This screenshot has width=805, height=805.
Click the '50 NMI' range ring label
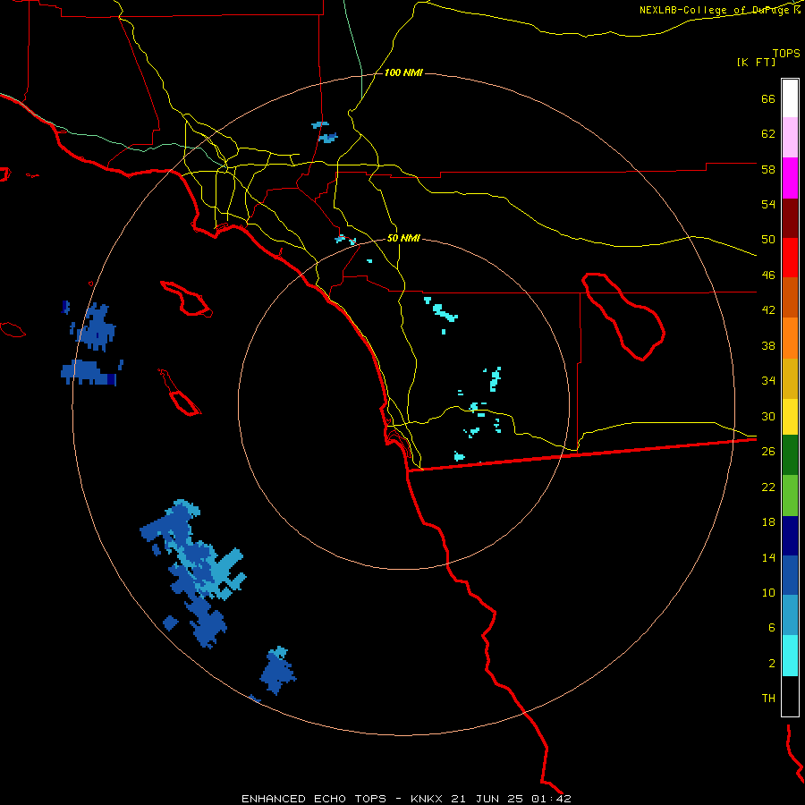(x=403, y=238)
